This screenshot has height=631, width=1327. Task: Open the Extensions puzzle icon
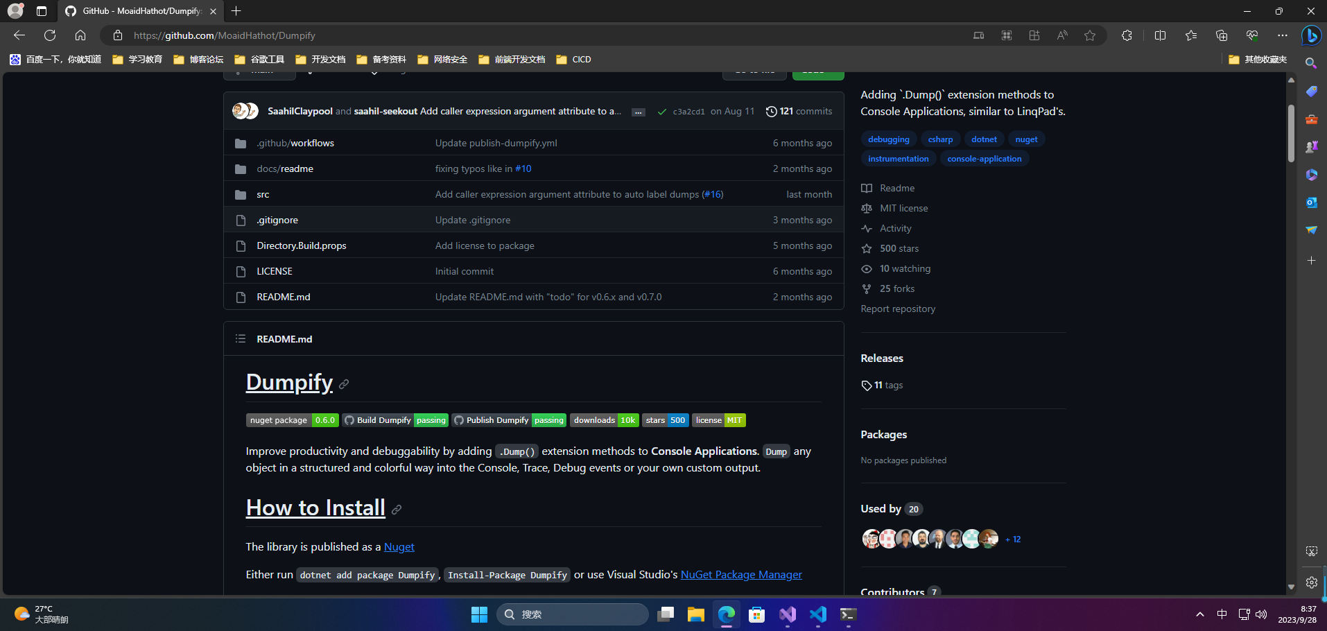(x=1127, y=35)
